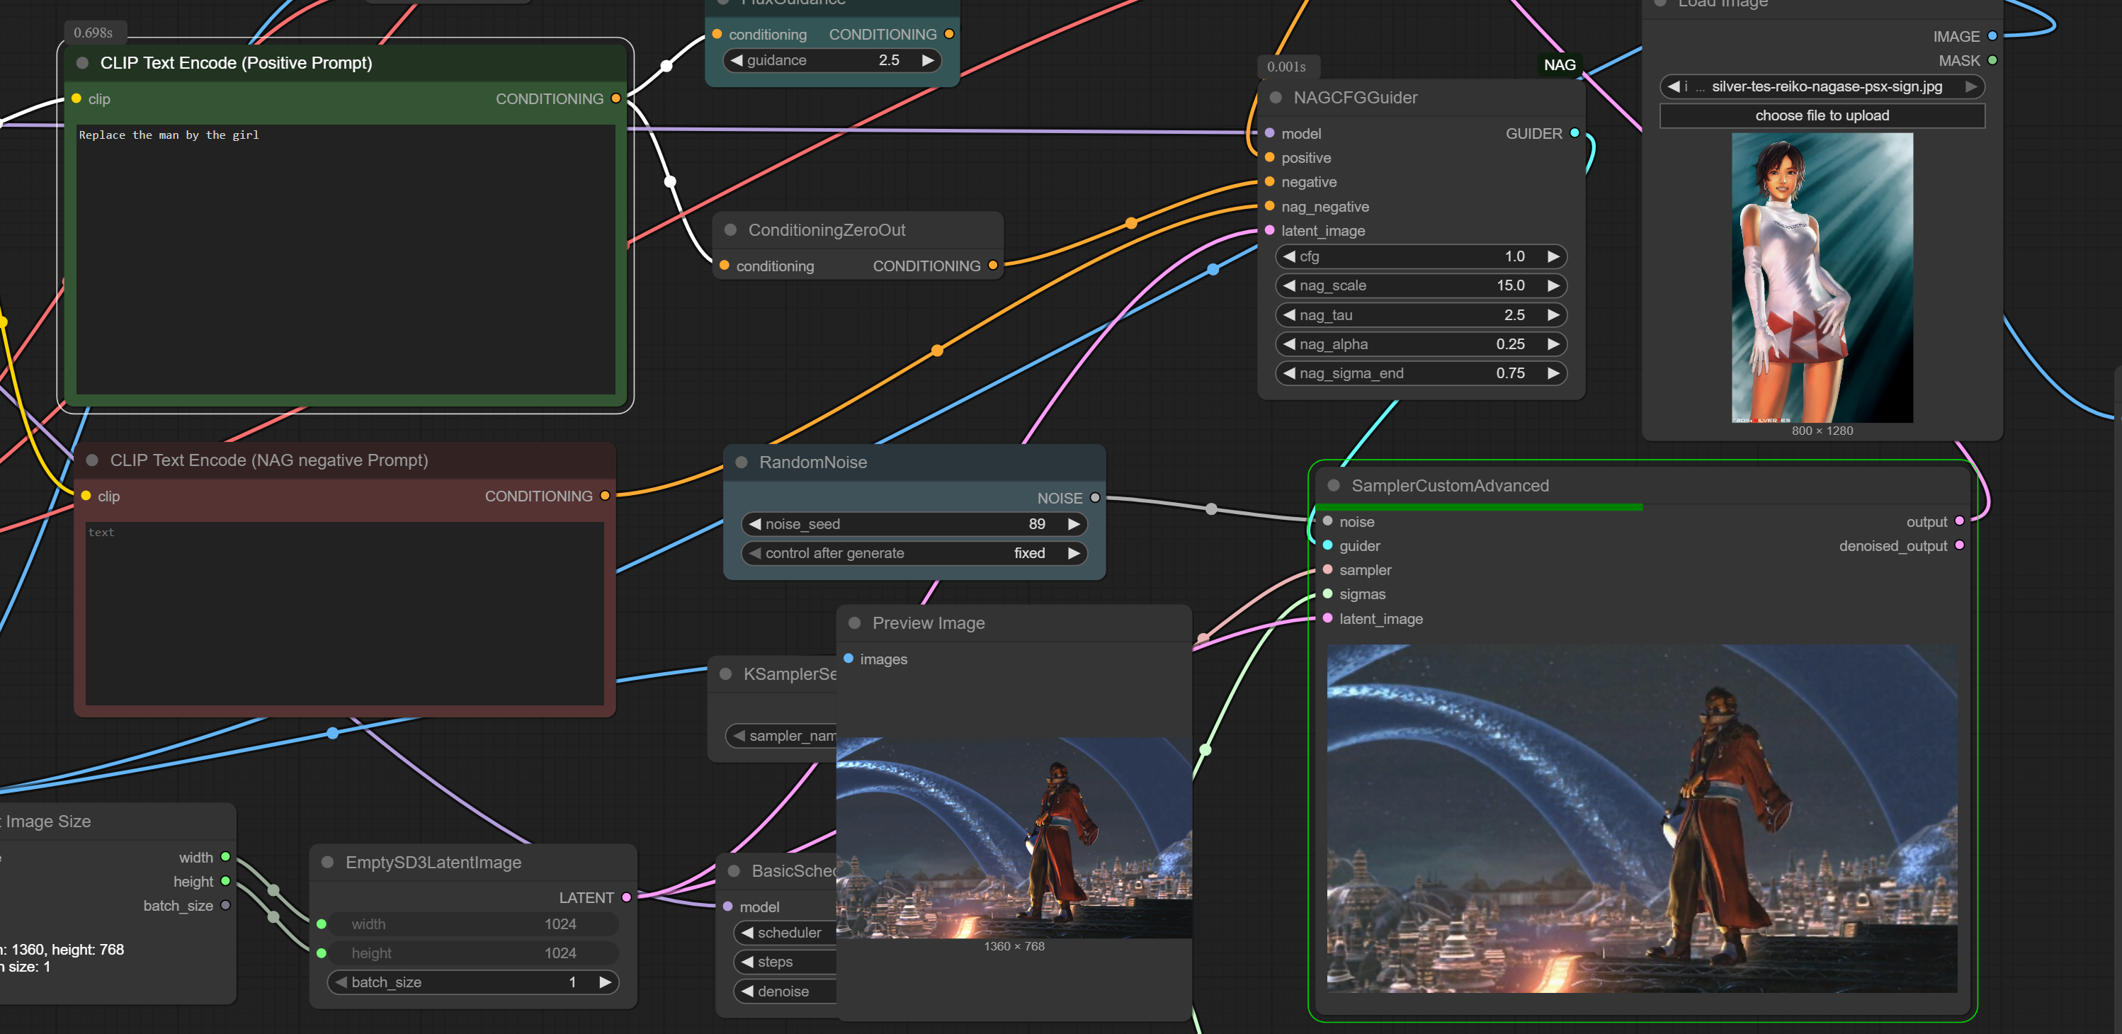
Task: Open control after generate dropdown
Action: (914, 553)
